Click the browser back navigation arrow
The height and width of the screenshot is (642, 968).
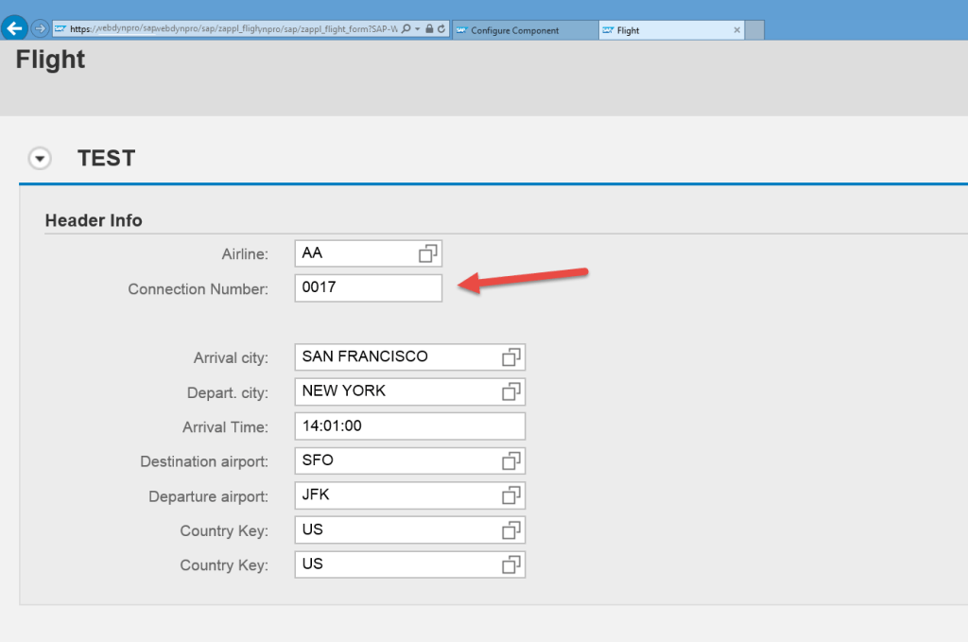13,28
